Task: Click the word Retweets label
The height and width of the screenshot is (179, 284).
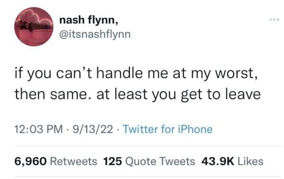Action: point(73,161)
